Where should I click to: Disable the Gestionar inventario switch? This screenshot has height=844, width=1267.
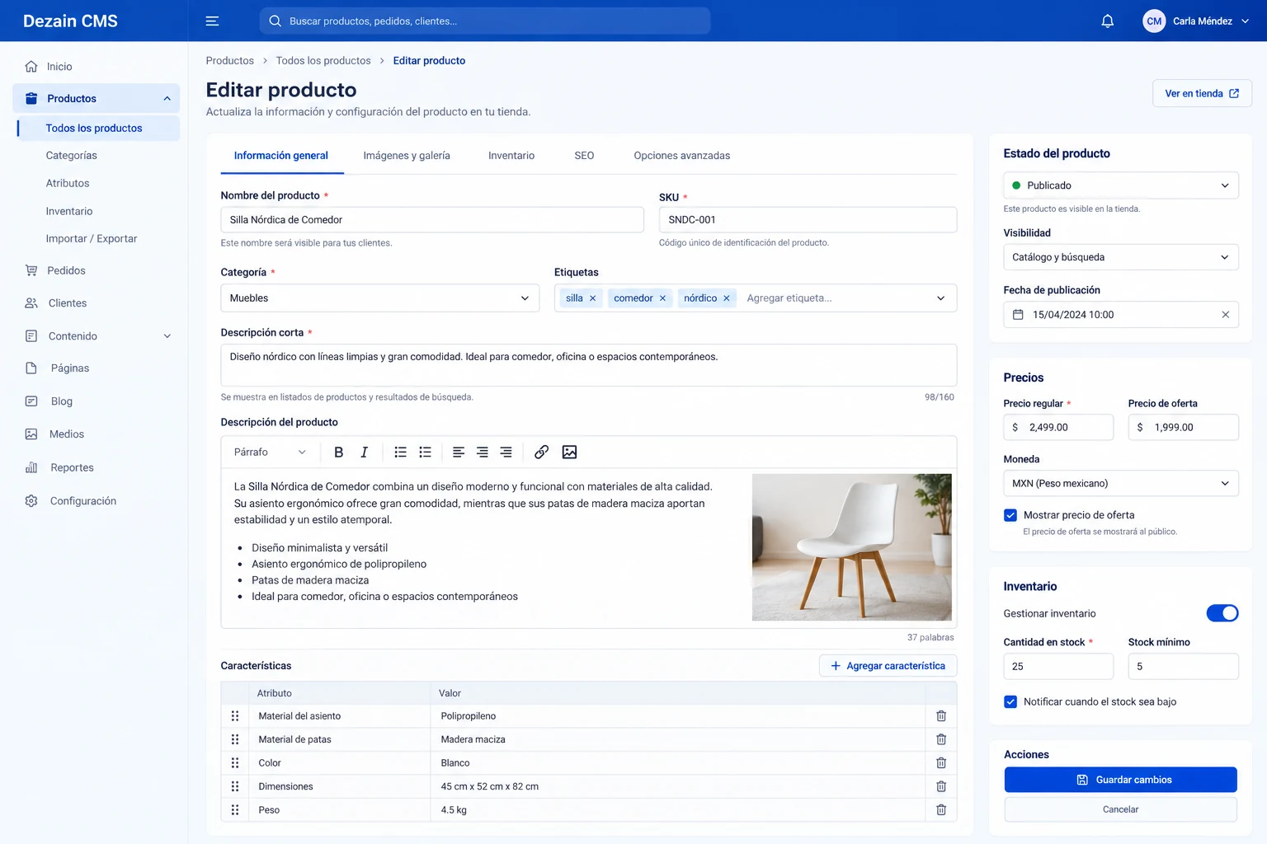1222,613
